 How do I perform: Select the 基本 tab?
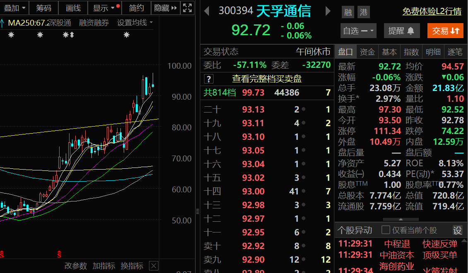tap(389, 52)
